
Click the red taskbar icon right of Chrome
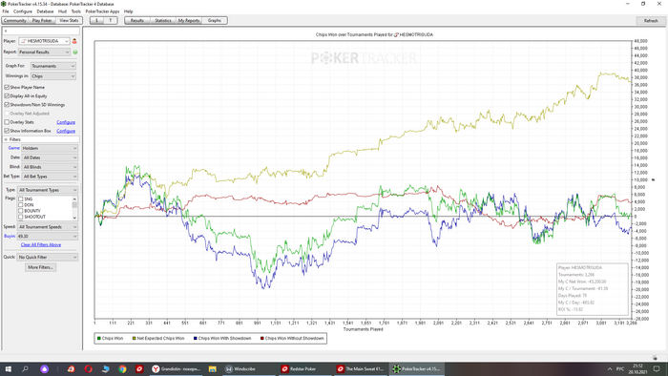click(x=139, y=368)
